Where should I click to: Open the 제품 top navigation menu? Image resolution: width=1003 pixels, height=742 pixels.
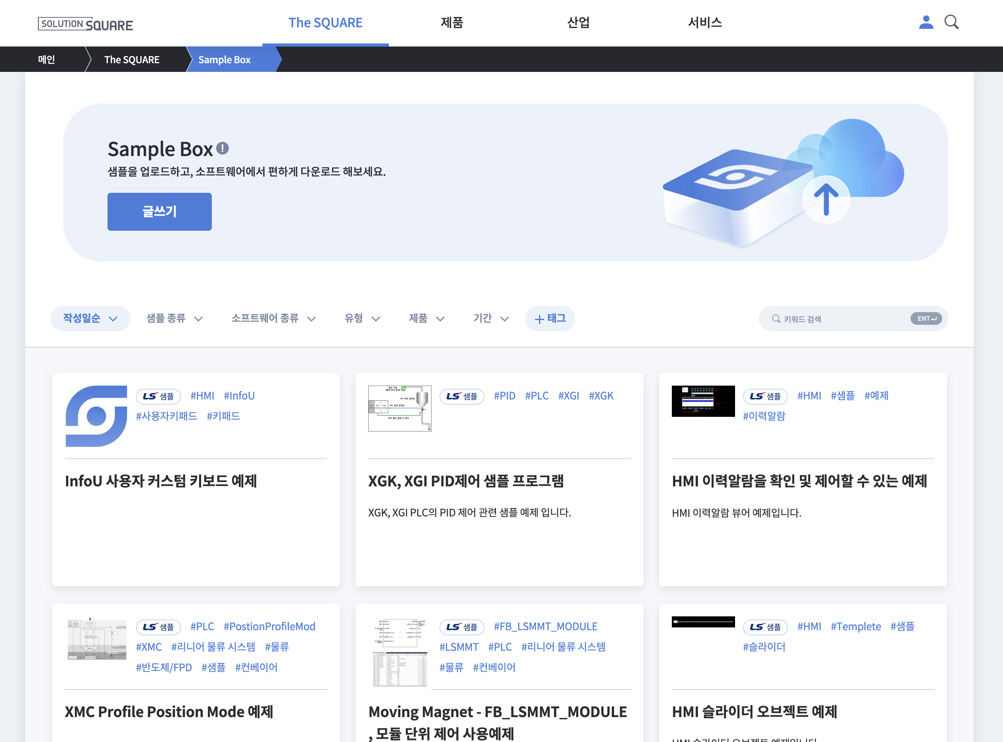[452, 23]
